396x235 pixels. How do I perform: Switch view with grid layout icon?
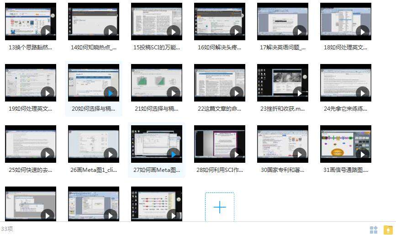point(374,230)
